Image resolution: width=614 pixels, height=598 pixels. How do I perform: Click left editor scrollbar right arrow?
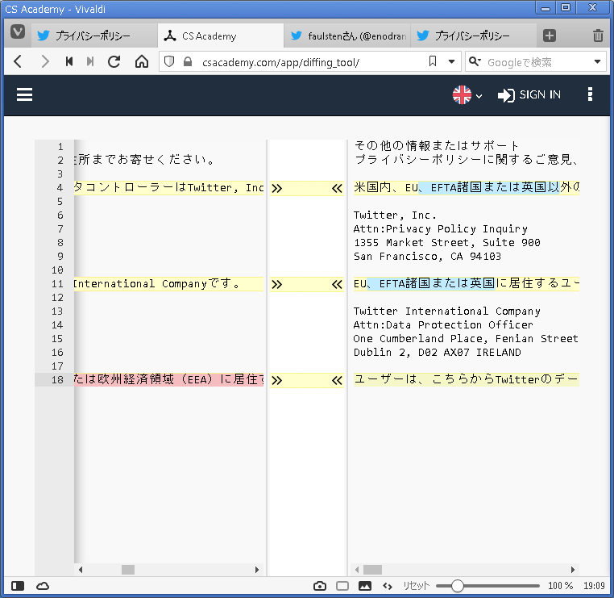257,570
